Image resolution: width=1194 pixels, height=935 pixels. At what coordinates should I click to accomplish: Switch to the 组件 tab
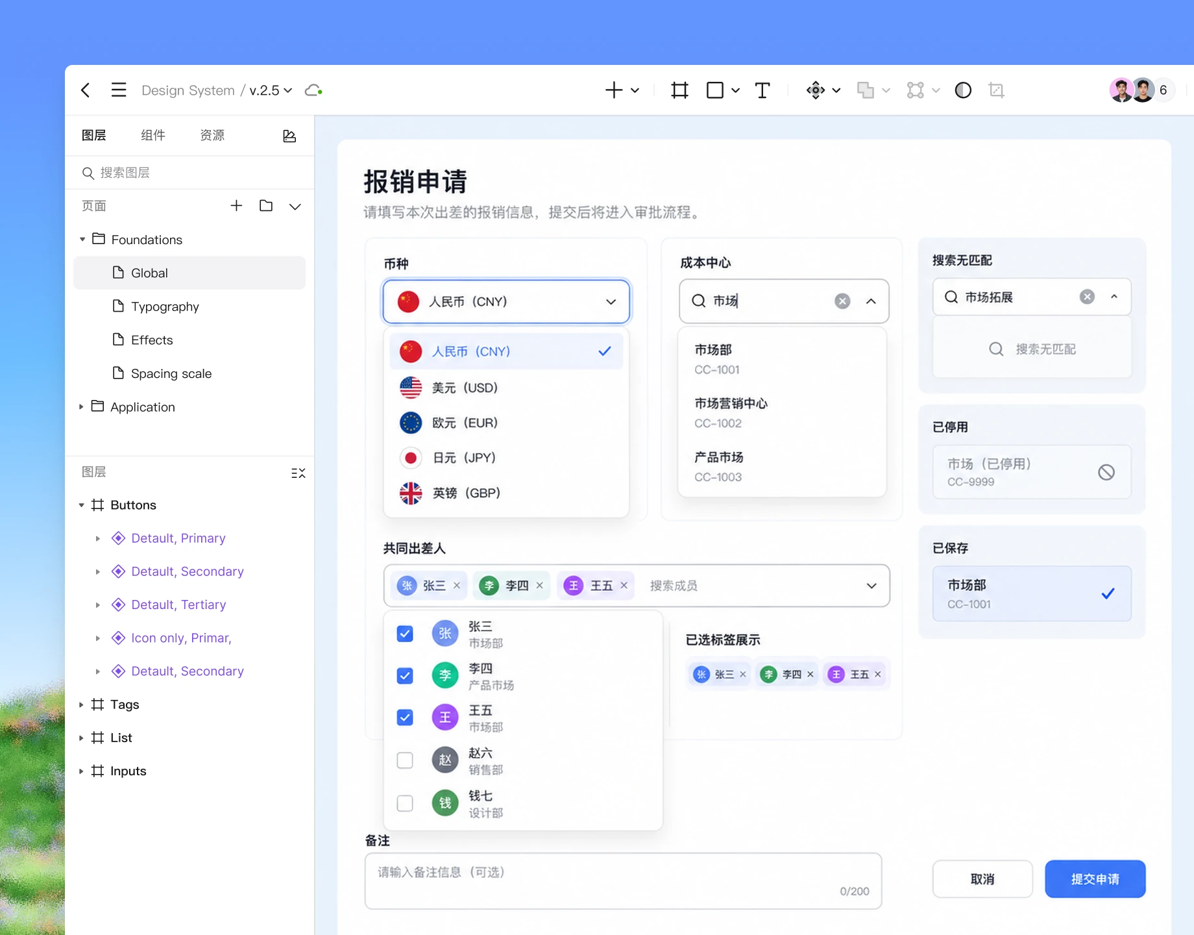point(153,135)
